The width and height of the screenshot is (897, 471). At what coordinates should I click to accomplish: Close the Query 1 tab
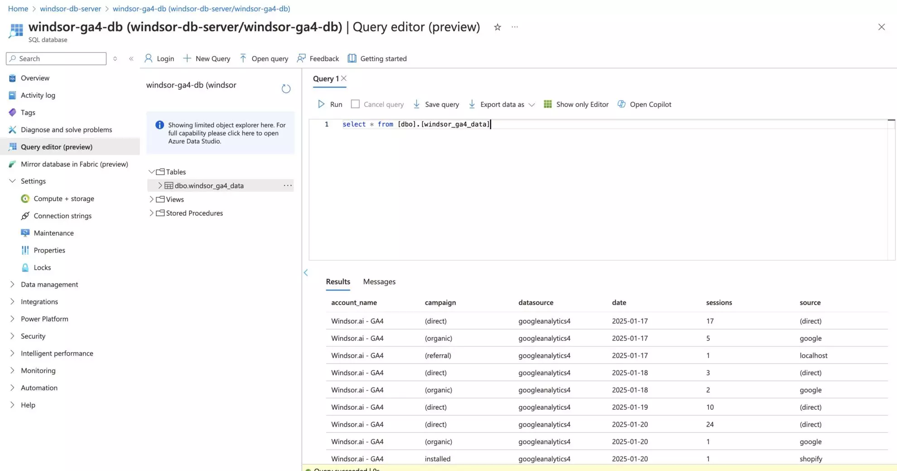(344, 78)
